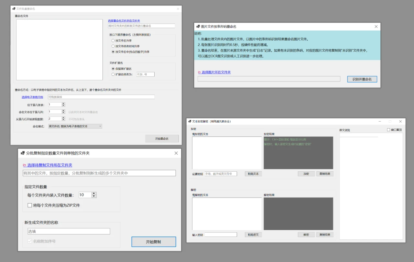The image size is (414, 262).
Task: Click the 扩展名修改为 text box
Action: pyautogui.click(x=145, y=74)
